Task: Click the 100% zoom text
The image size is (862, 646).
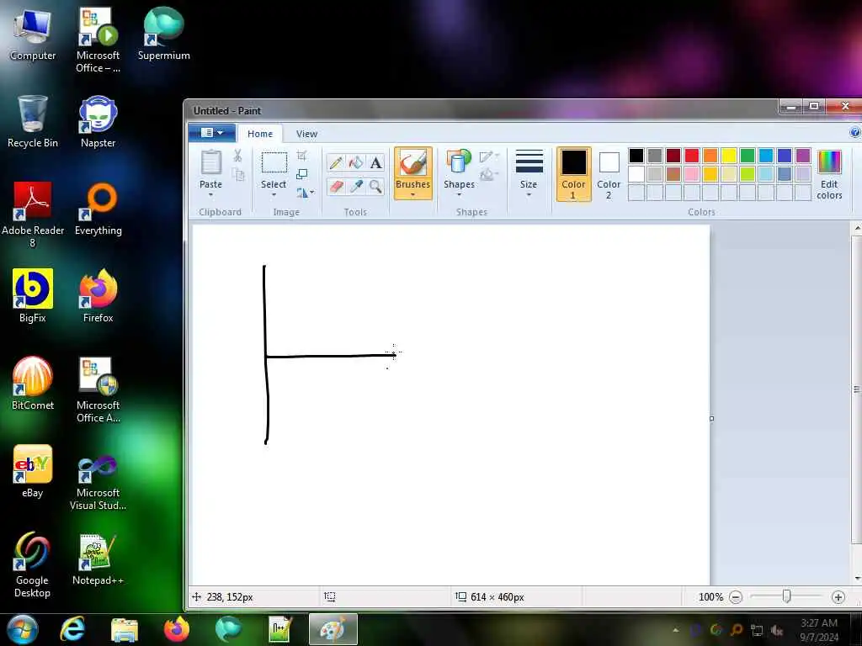Action: (710, 597)
